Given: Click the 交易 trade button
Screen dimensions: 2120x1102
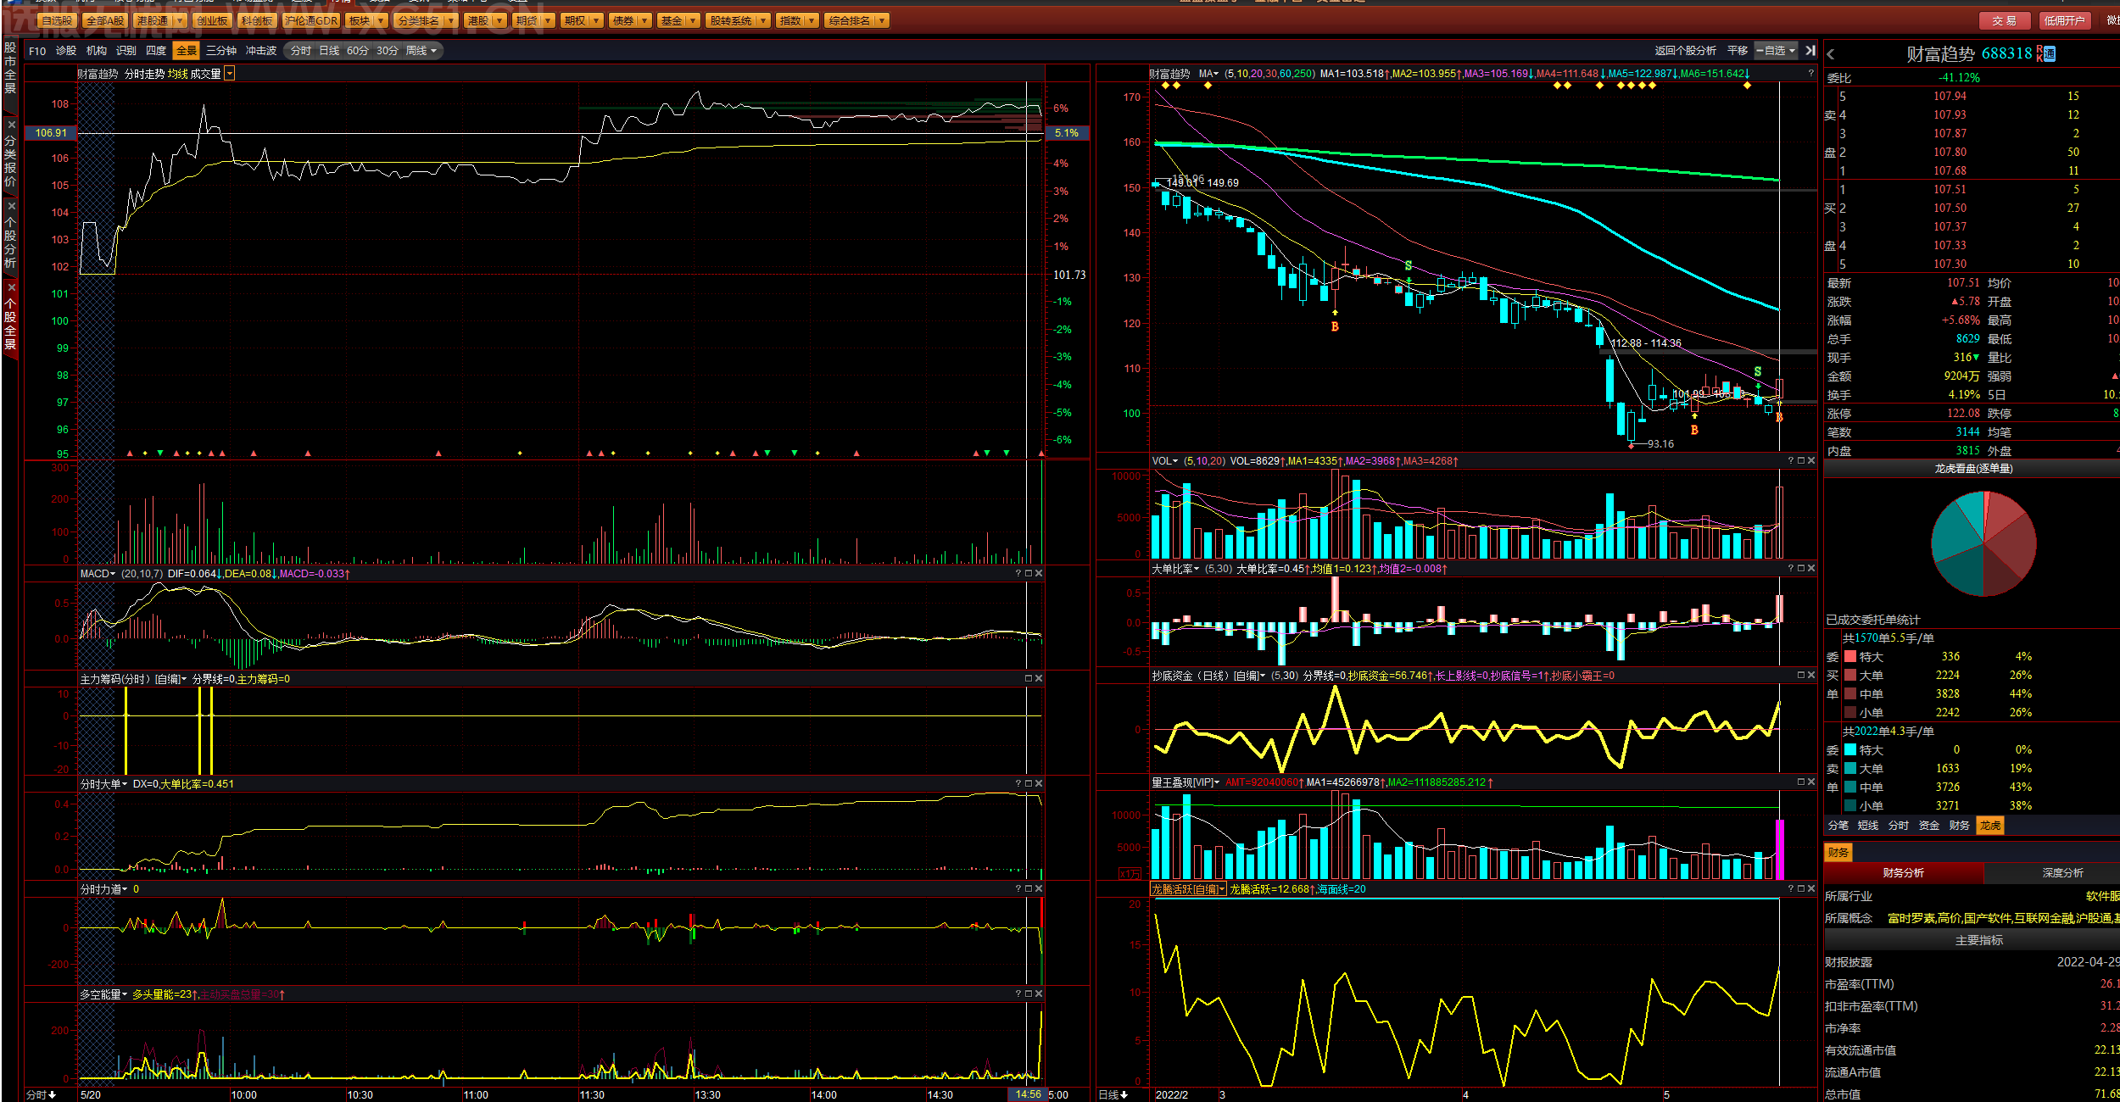Looking at the screenshot, I should pos(2005,20).
